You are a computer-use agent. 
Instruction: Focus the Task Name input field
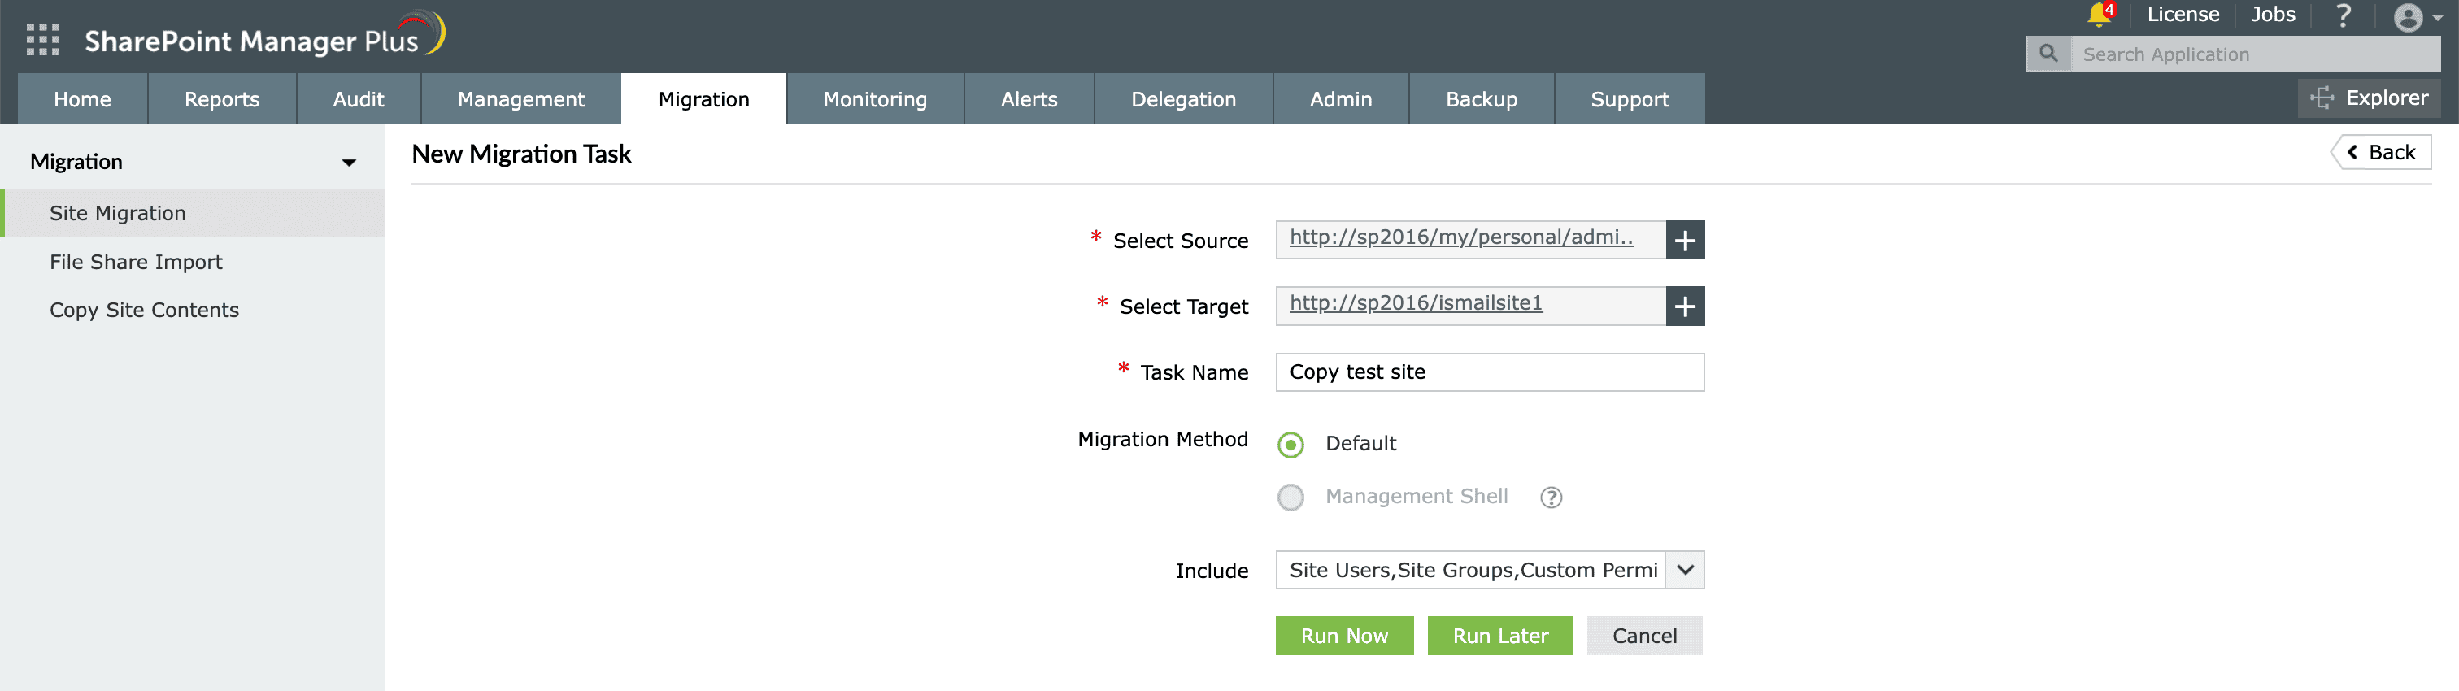point(1489,372)
